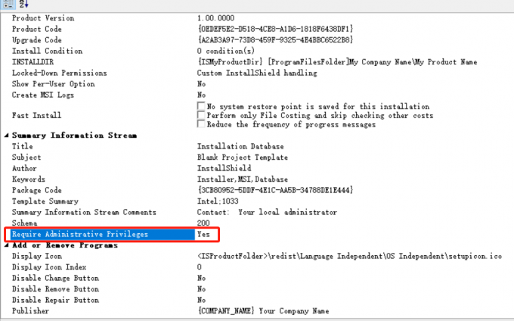Click the Yes value for Administrative Privileges
The image size is (514, 321).
coord(203,235)
